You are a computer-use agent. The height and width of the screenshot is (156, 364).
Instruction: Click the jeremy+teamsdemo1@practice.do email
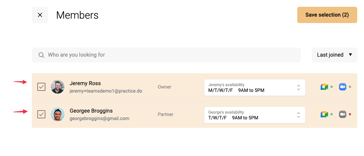click(106, 91)
